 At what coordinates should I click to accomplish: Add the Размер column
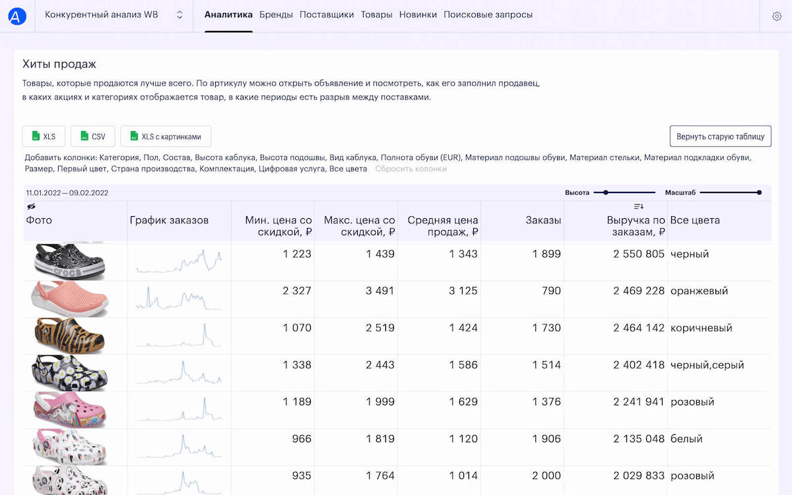40,169
